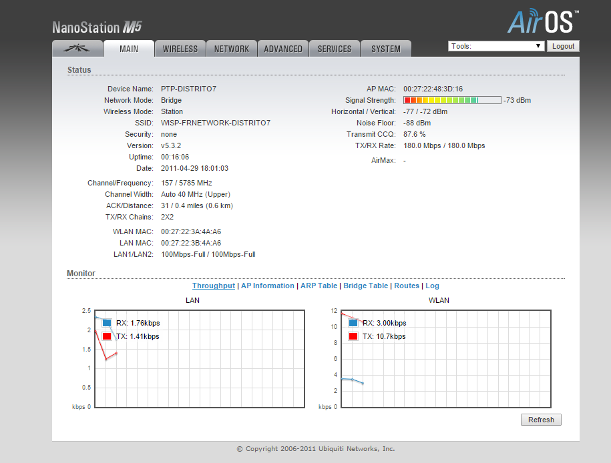Image resolution: width=611 pixels, height=463 pixels.
Task: Open the Ubiquiti logo tab
Action: tap(77, 49)
